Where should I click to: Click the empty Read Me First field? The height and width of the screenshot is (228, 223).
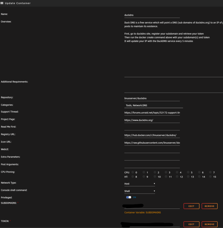pos(152,128)
